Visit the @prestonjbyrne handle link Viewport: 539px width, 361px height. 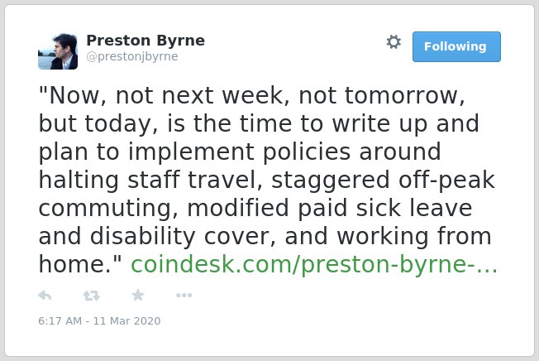(132, 56)
